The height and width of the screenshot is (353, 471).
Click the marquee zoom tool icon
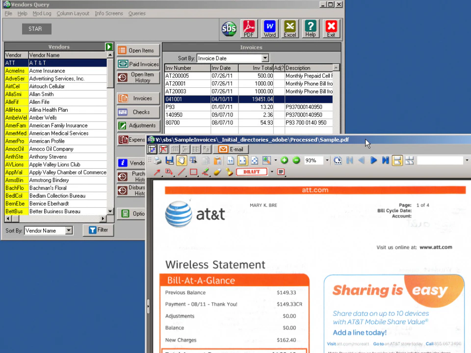click(x=266, y=161)
